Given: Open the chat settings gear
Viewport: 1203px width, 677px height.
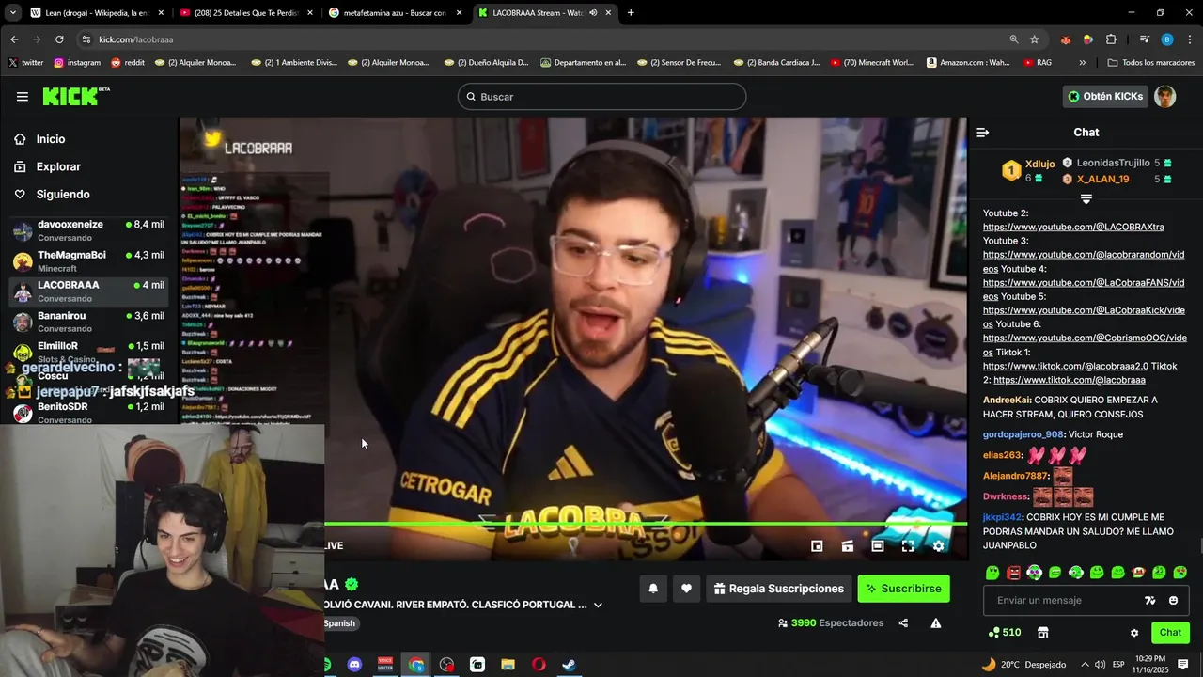Looking at the screenshot, I should coord(1134,633).
